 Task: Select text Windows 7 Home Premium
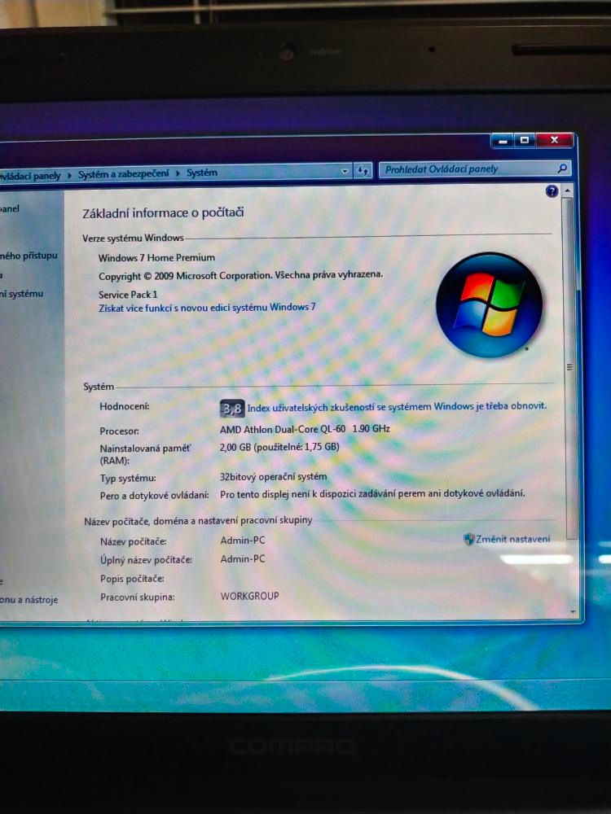pos(156,257)
